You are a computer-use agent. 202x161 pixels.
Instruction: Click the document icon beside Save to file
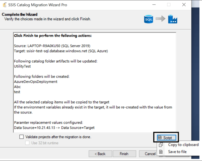(x=161, y=152)
